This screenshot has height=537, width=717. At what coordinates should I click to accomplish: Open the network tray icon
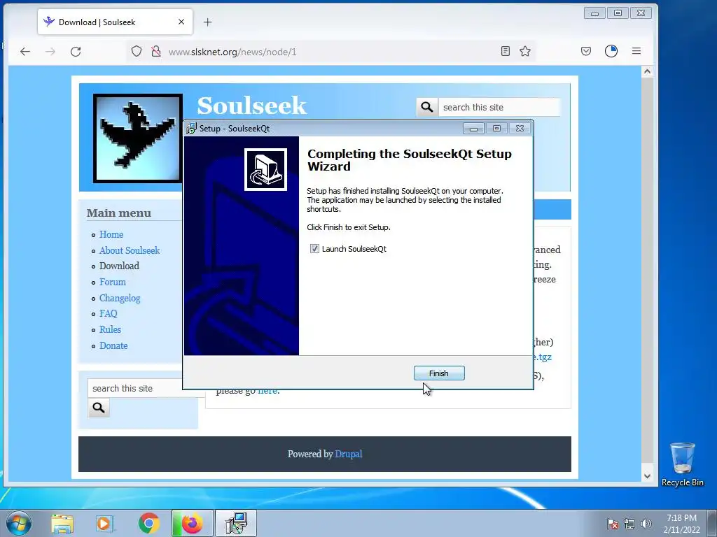pyautogui.click(x=629, y=524)
